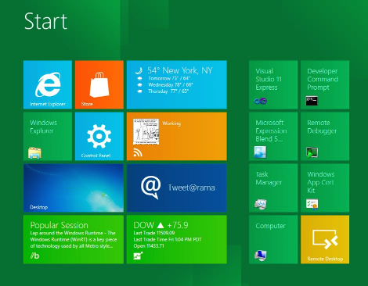Click the 'DOW +75.9' heading
The image size is (368, 286).
161,225
